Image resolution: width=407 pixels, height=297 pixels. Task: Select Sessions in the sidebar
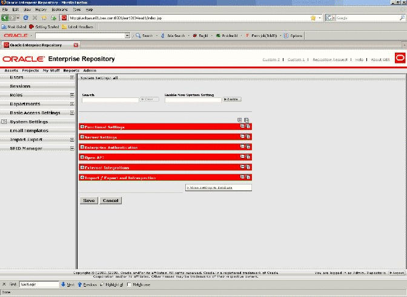(20, 86)
